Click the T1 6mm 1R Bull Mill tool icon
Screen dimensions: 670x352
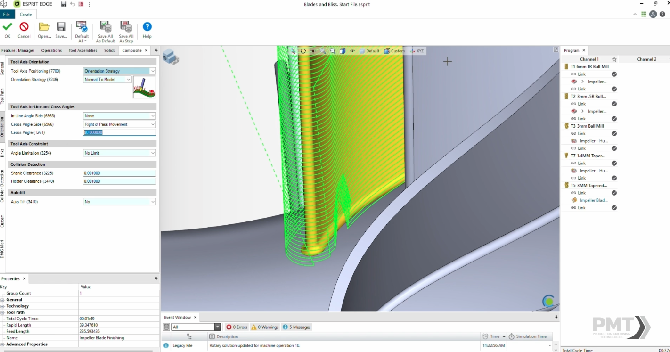[566, 67]
